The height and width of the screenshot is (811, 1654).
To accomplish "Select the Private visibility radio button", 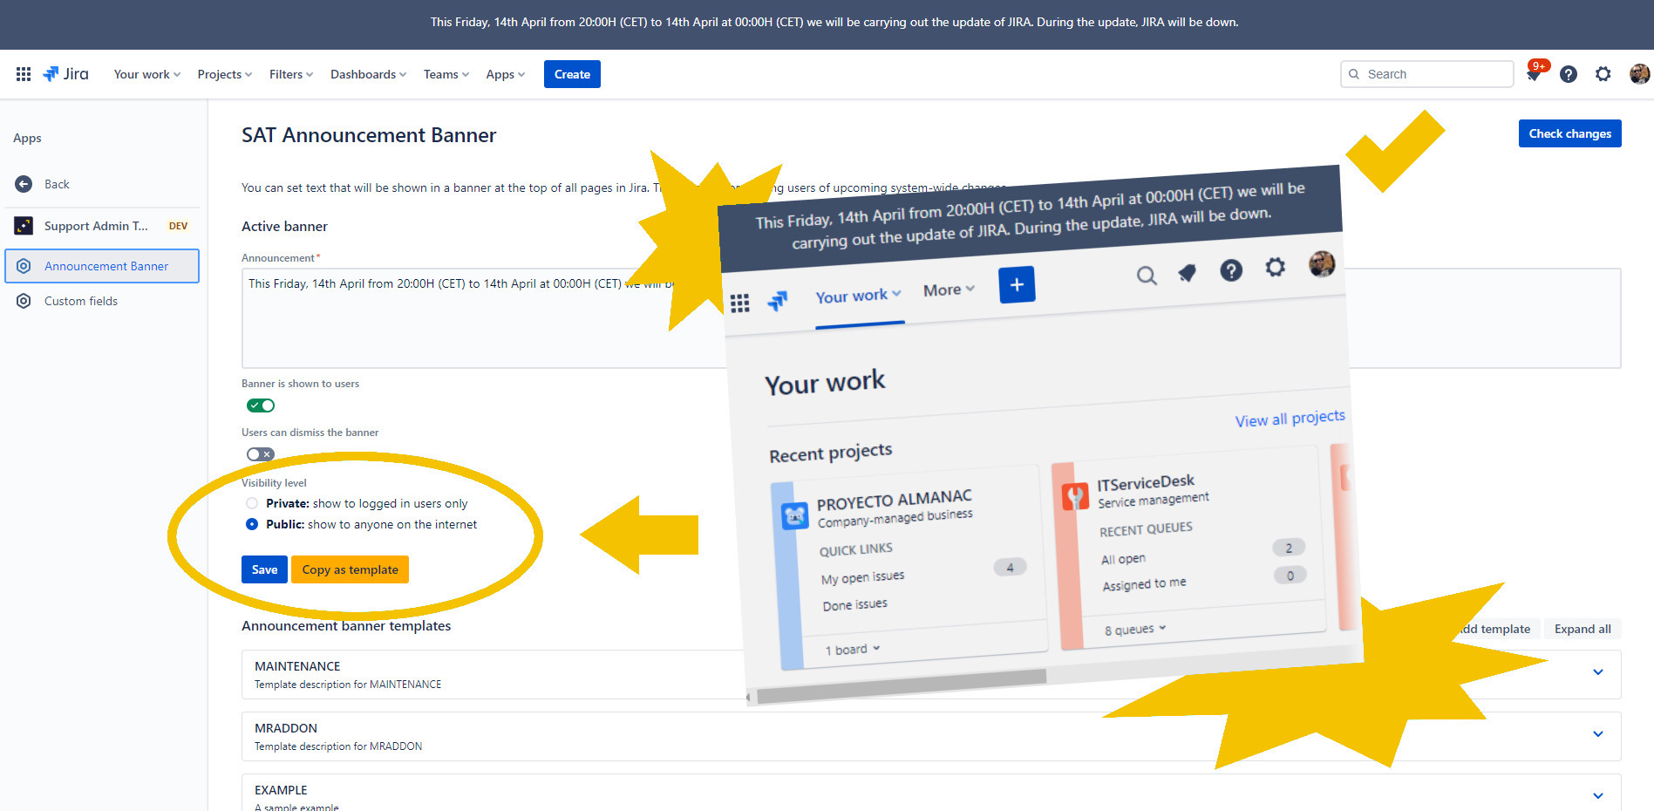I will tap(252, 503).
